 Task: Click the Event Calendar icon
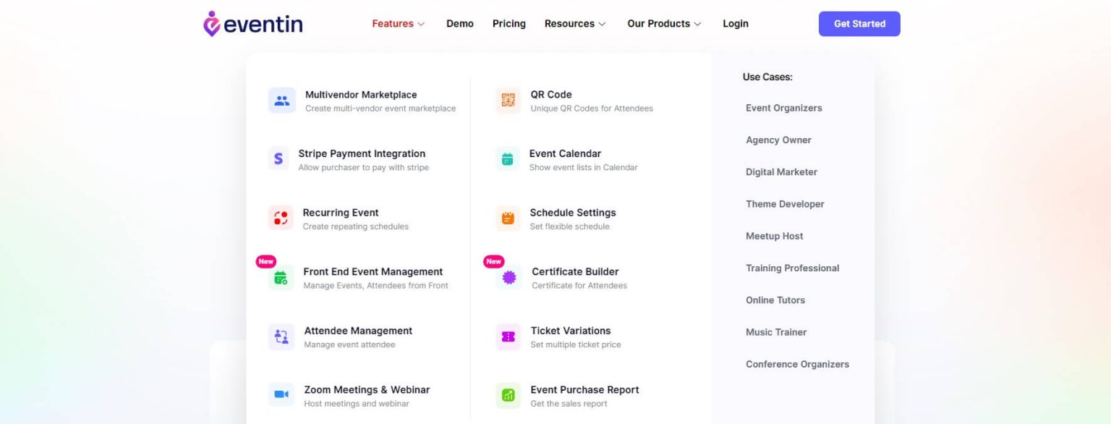(x=508, y=158)
